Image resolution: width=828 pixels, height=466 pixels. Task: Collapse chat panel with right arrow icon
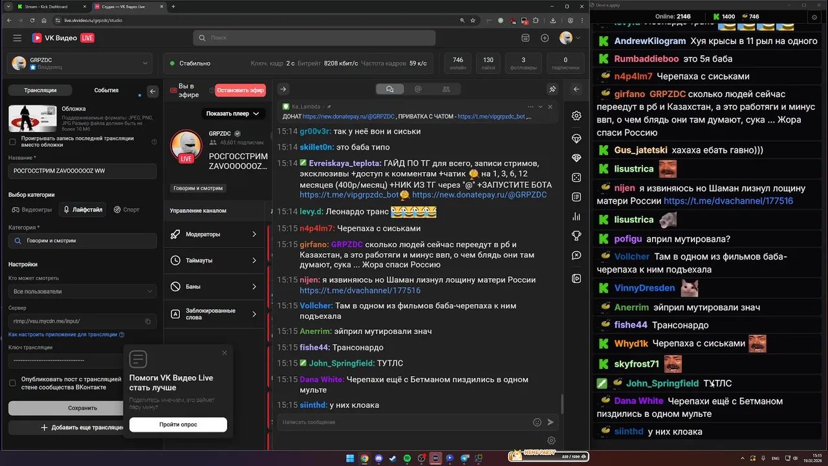283,89
